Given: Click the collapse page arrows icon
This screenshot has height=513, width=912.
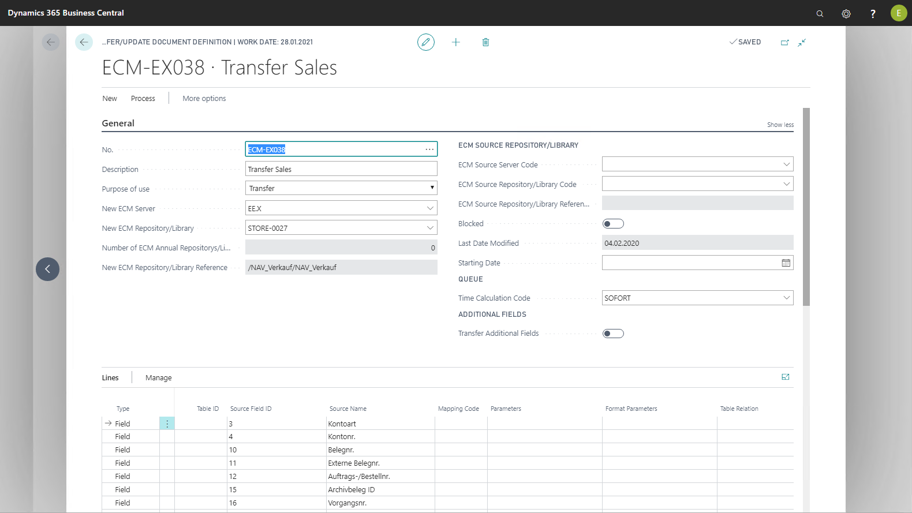Looking at the screenshot, I should click(x=802, y=42).
